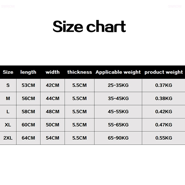Image resolution: width=185 pixels, height=185 pixels.
Task: Select the 44CM width cell
Action: (x=52, y=98)
